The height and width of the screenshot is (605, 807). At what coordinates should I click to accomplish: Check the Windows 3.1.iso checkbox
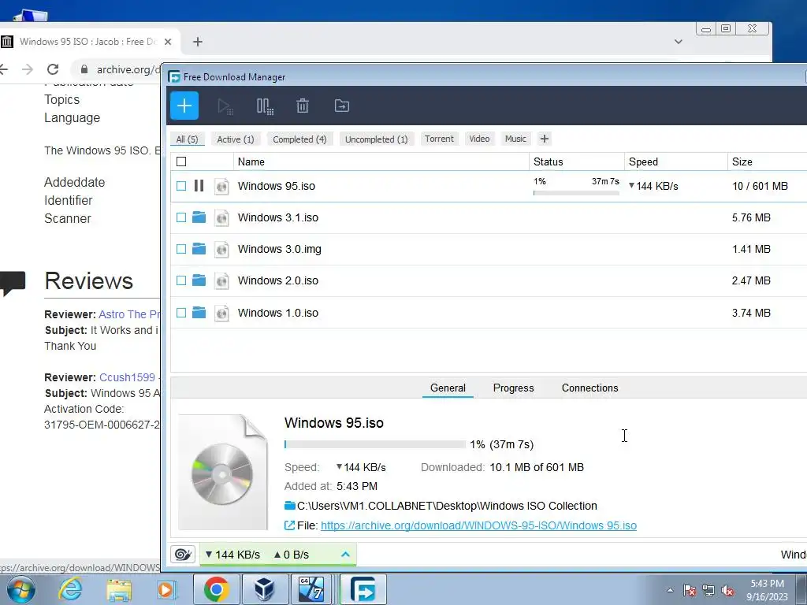(x=181, y=217)
